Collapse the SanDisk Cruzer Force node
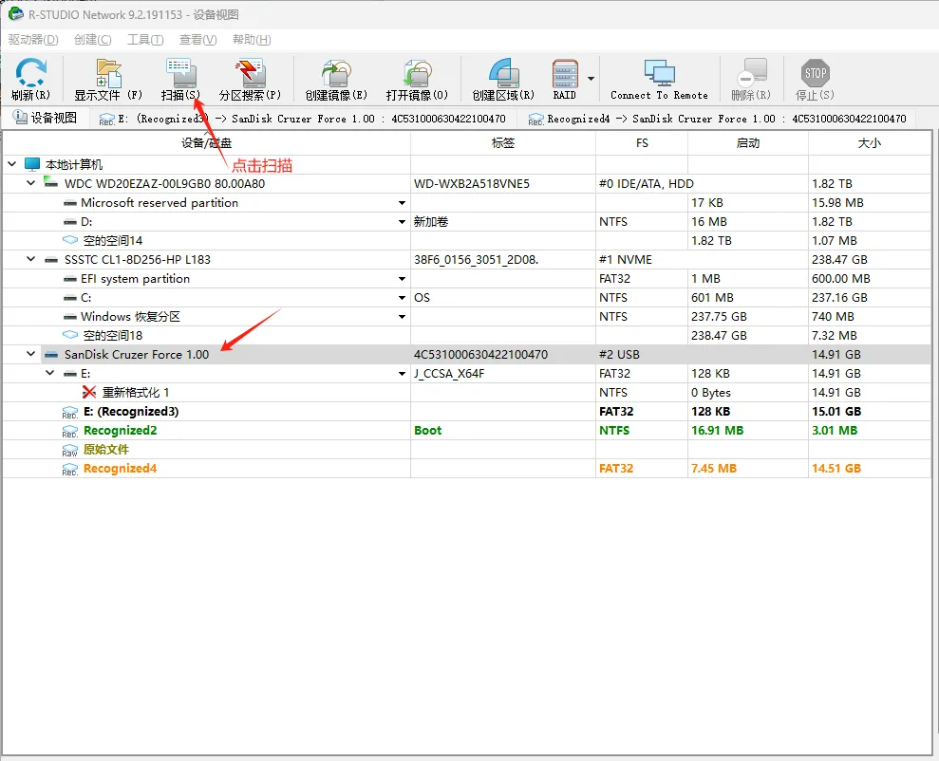Screen dimensions: 939x761 pyautogui.click(x=31, y=354)
